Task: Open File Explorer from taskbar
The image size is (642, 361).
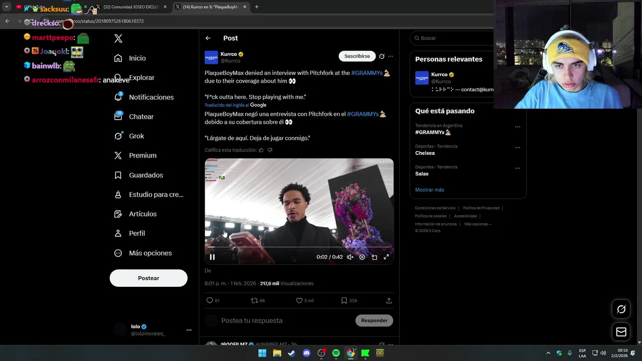Action: tap(277, 353)
